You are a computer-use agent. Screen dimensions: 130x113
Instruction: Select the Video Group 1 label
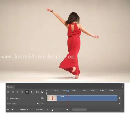(15, 98)
